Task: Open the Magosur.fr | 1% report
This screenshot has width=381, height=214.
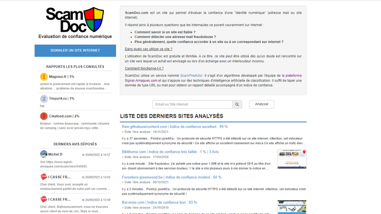Action: tap(61, 77)
